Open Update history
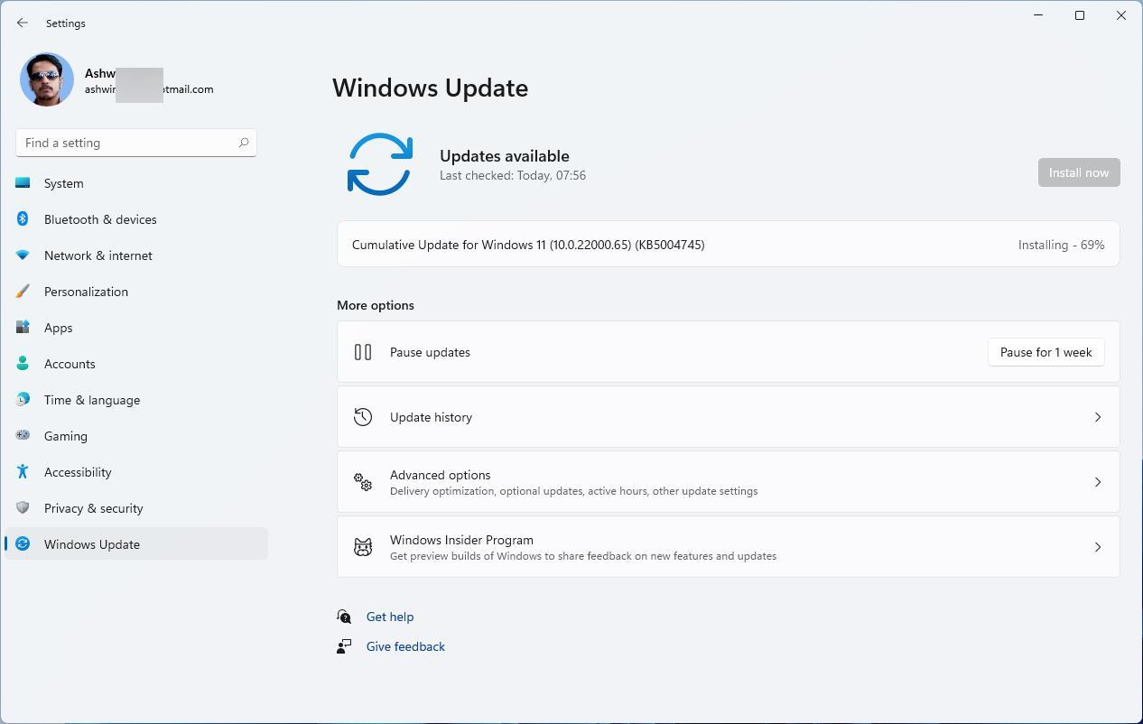 (729, 417)
